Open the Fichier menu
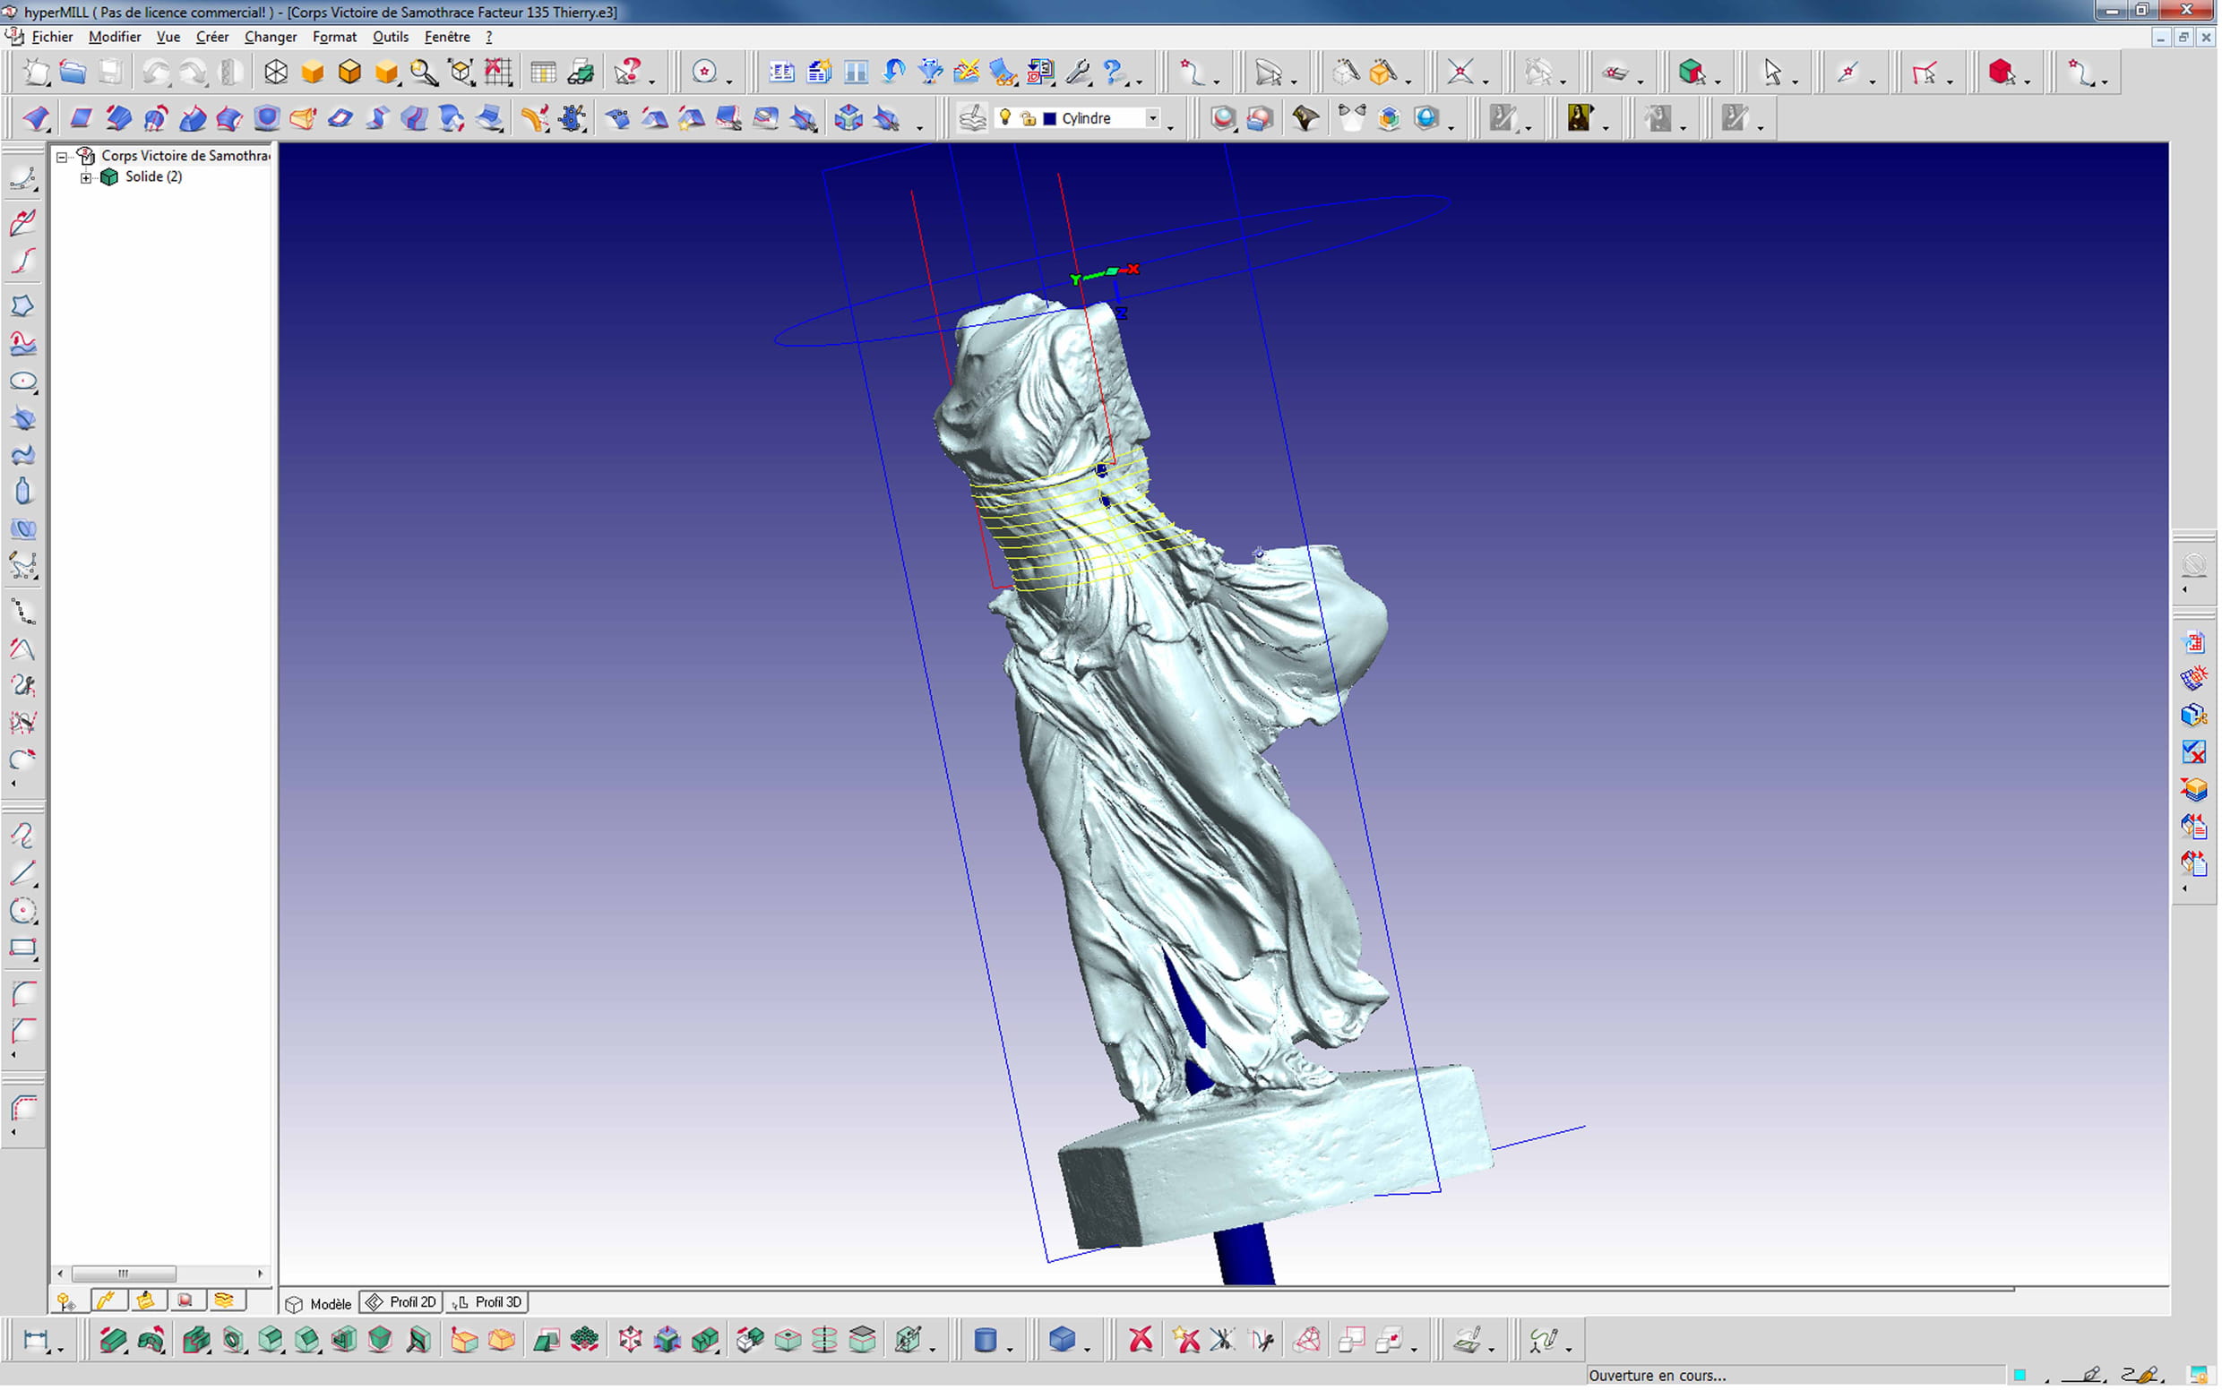 (x=53, y=37)
